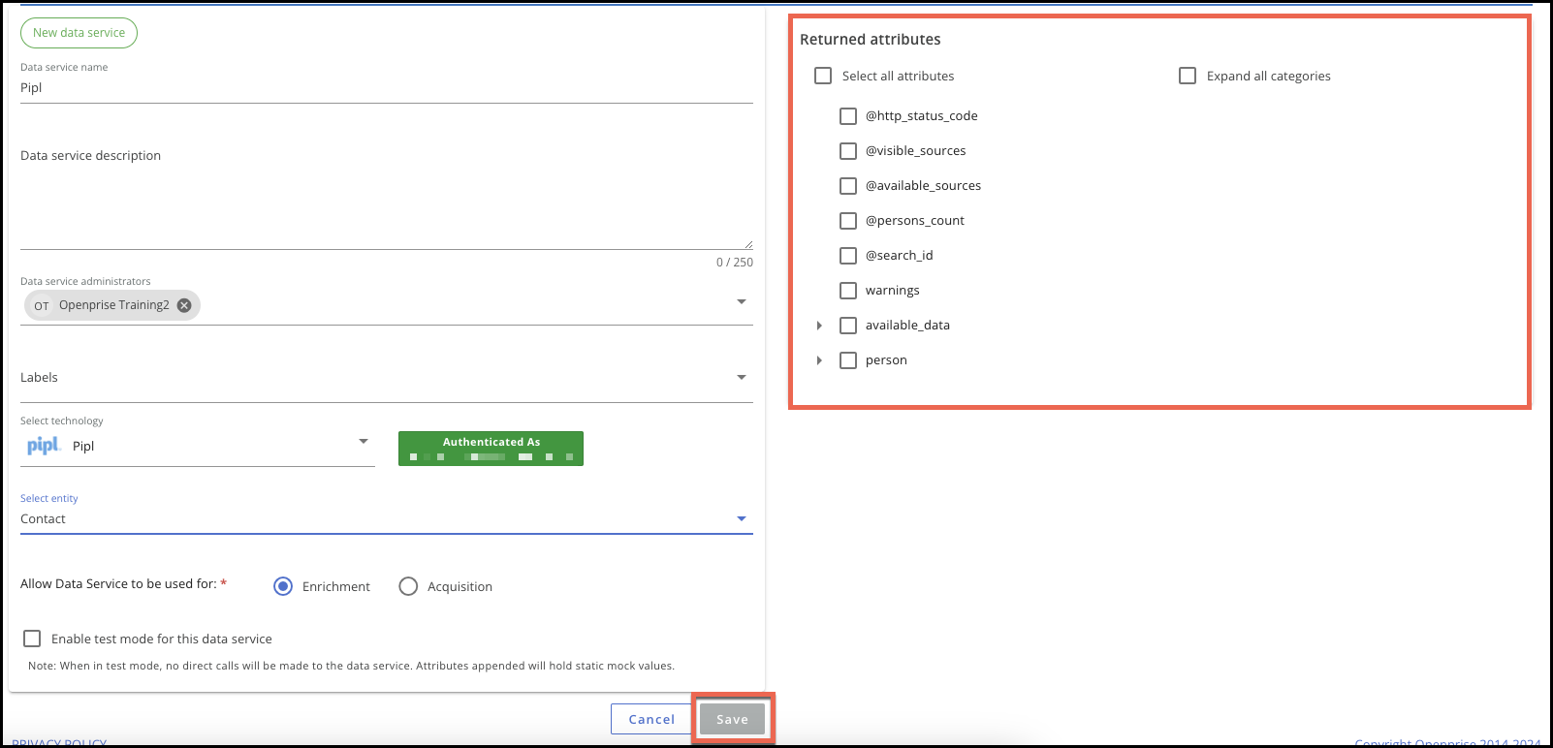The height and width of the screenshot is (748, 1553).
Task: Edit the Data service name field
Action: point(387,88)
